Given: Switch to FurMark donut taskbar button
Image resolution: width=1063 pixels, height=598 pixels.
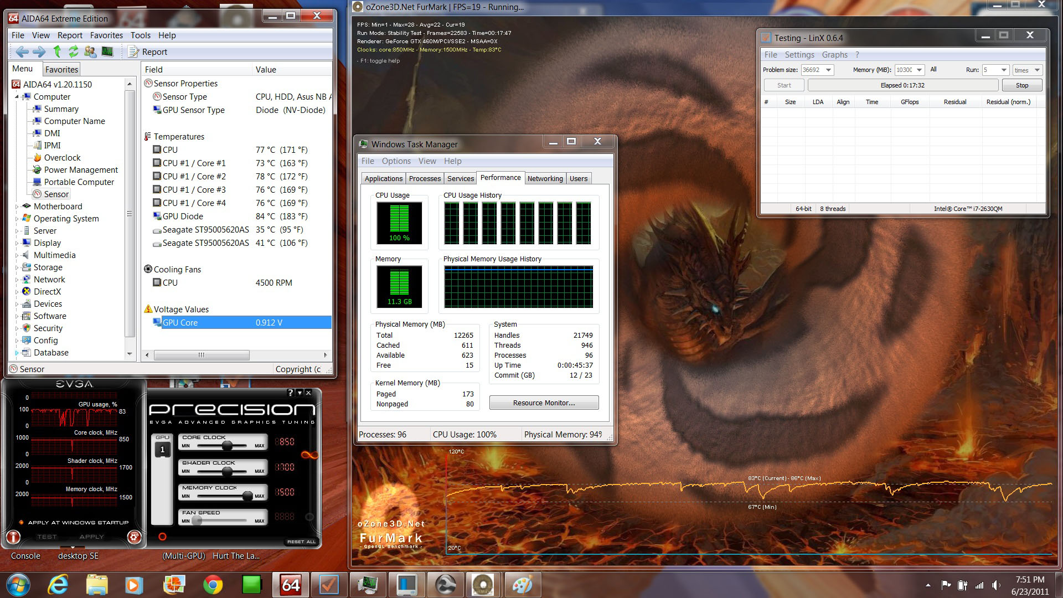Looking at the screenshot, I should click(483, 585).
